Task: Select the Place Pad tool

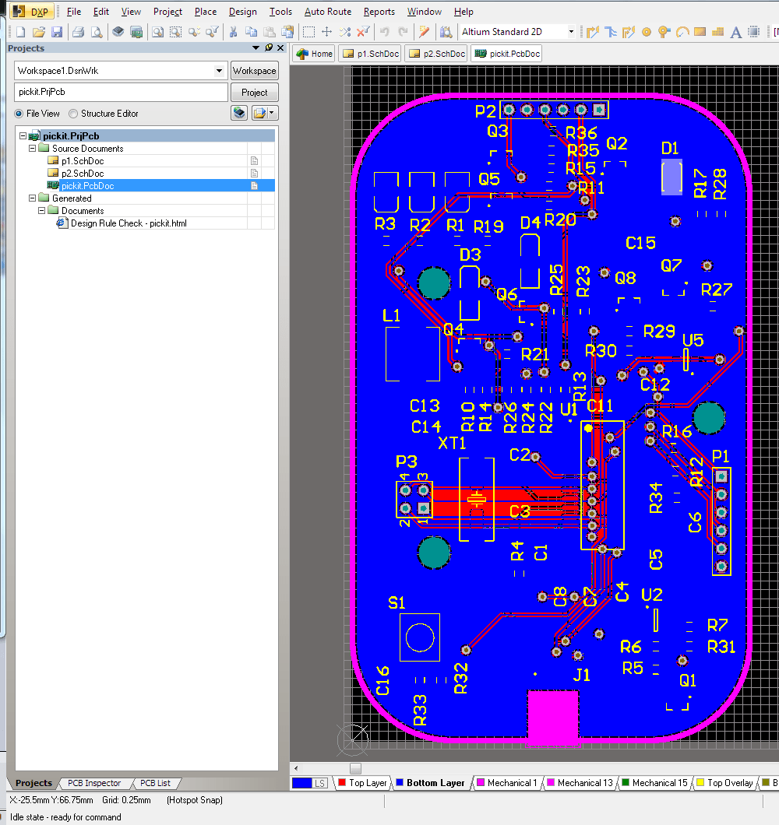Action: pyautogui.click(x=647, y=32)
